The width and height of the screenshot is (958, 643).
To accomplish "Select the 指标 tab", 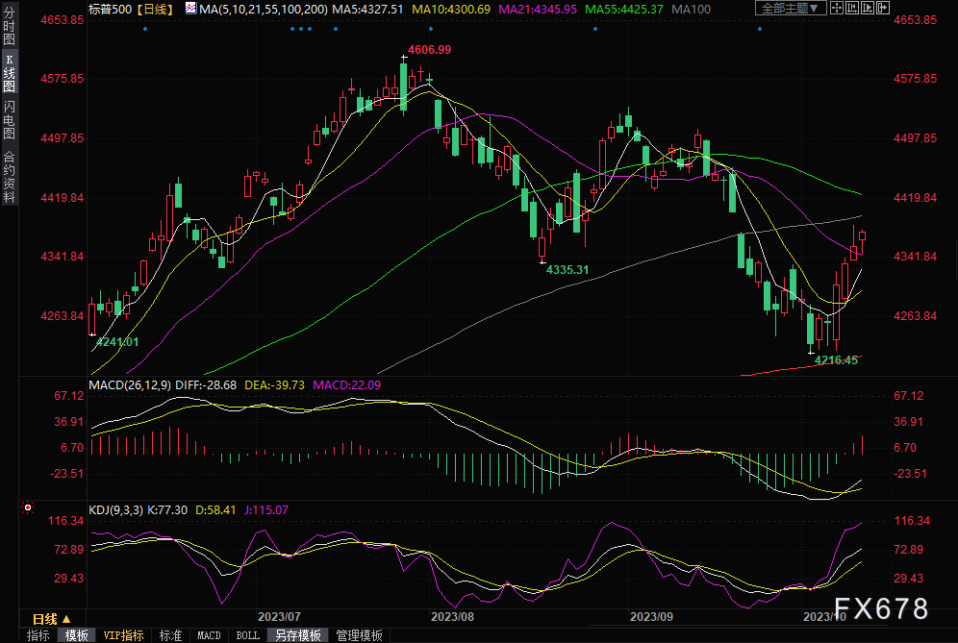I will [x=38, y=635].
